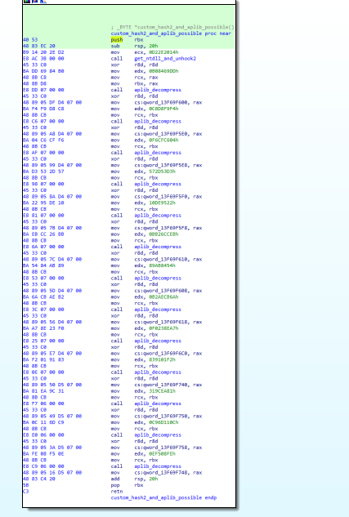Select the sub rsp, 20h instruction
The width and height of the screenshot is (349, 517).
coord(134,46)
